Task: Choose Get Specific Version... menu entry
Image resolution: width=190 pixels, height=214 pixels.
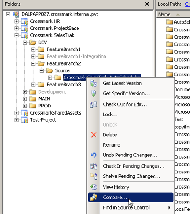Action: point(130,94)
